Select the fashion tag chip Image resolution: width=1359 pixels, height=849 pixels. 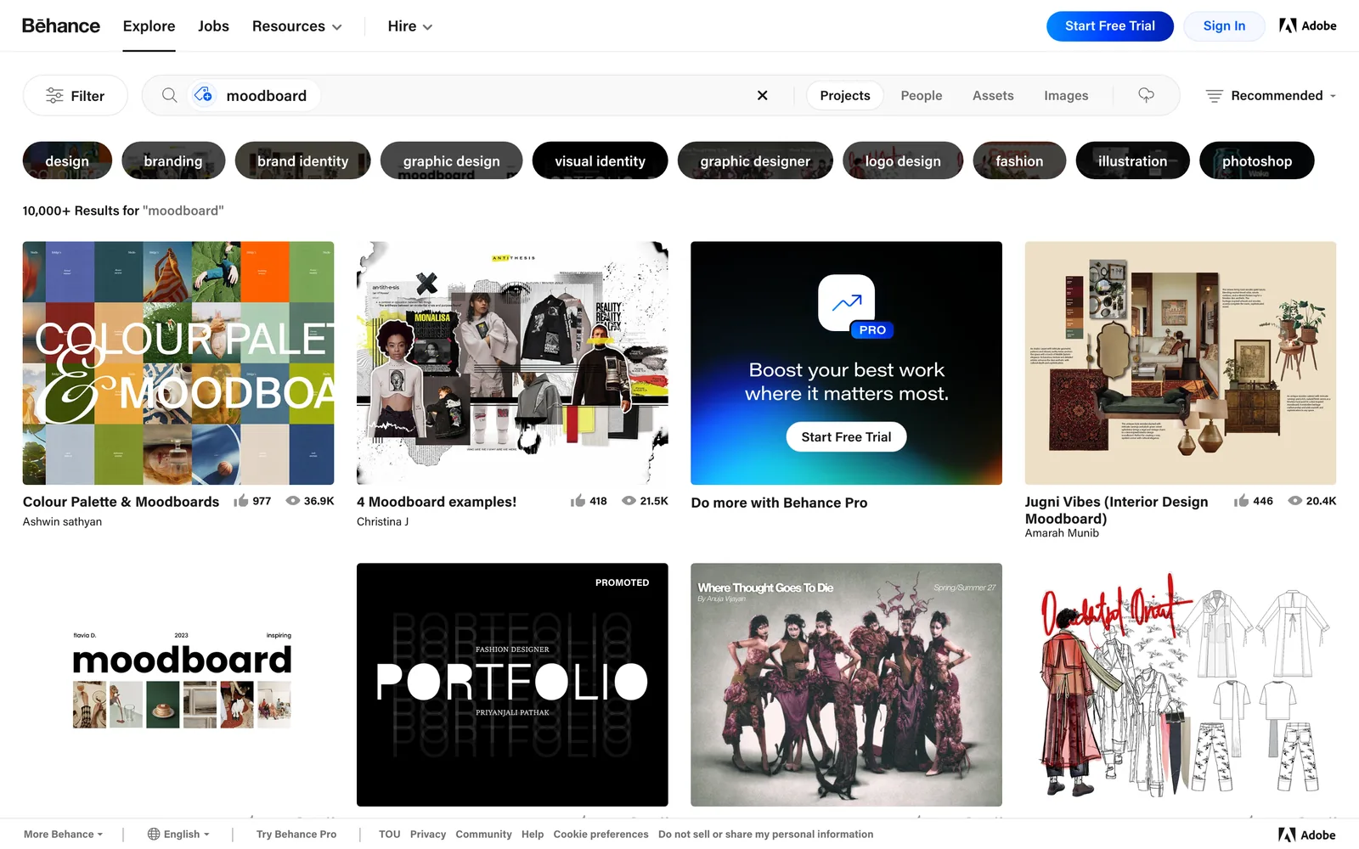click(1019, 160)
